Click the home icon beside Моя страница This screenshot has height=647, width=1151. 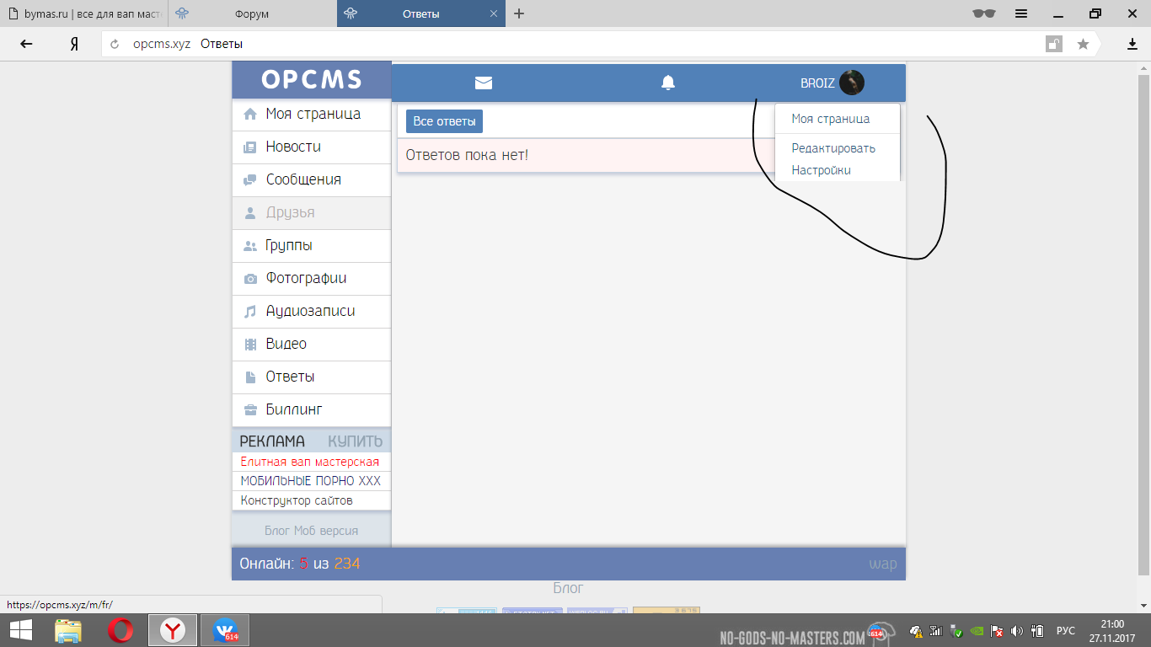tap(250, 115)
